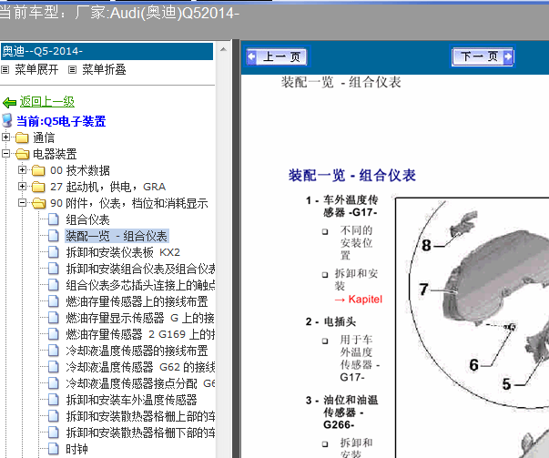
Task: Click the tree panel scroll up arrow
Action: (223, 49)
